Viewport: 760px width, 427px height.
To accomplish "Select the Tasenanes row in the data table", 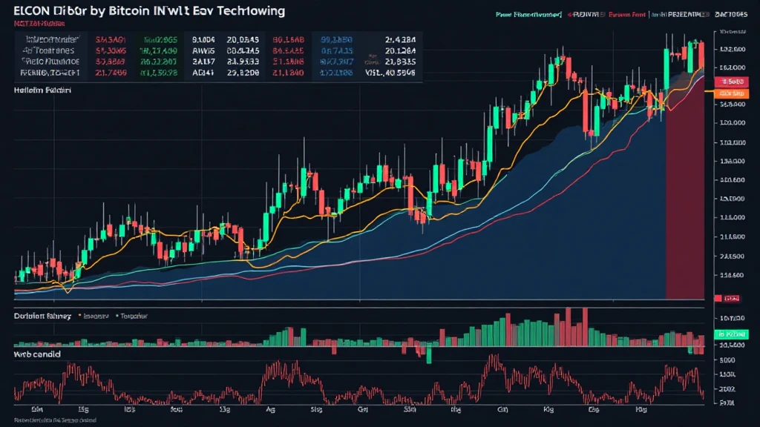I will pos(46,50).
